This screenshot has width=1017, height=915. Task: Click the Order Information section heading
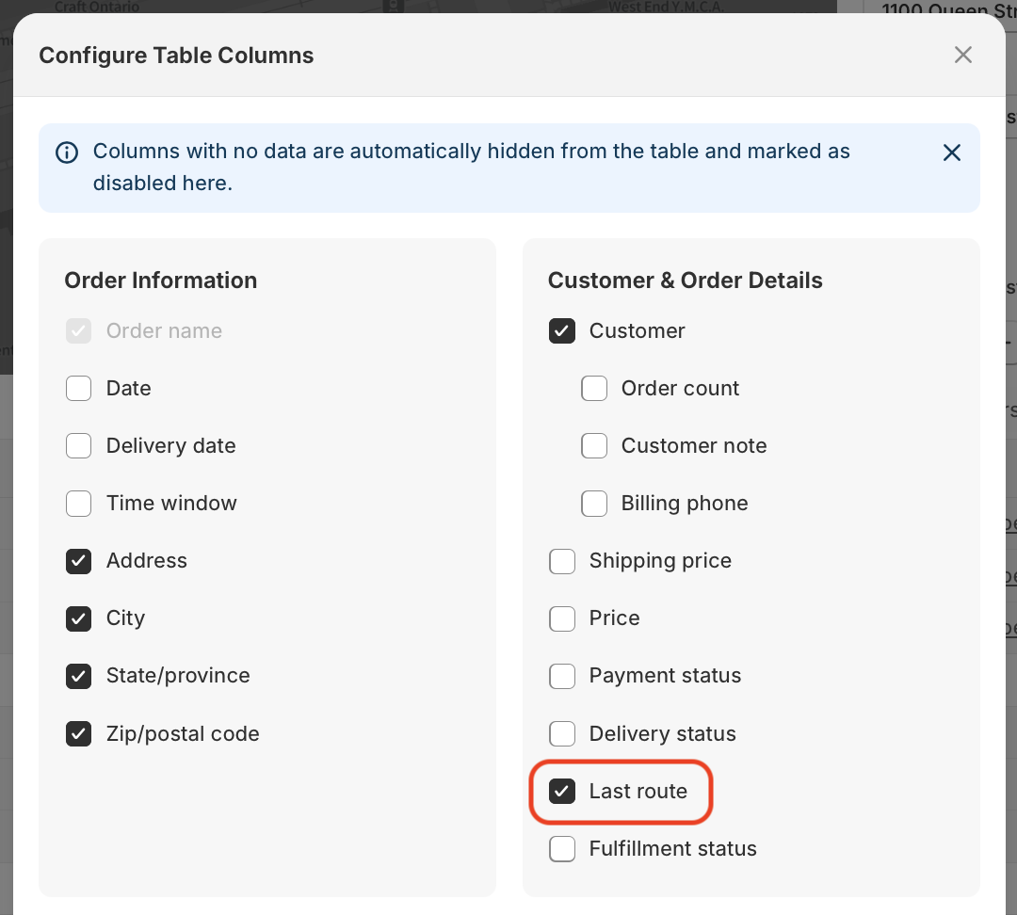point(161,281)
